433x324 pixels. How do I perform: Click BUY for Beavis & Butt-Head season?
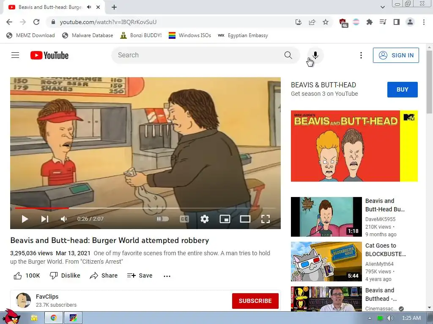pyautogui.click(x=403, y=89)
